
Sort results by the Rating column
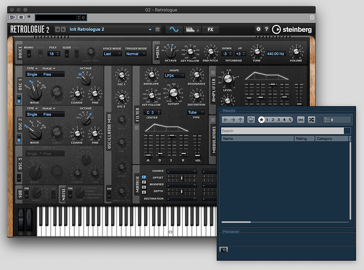(304, 139)
